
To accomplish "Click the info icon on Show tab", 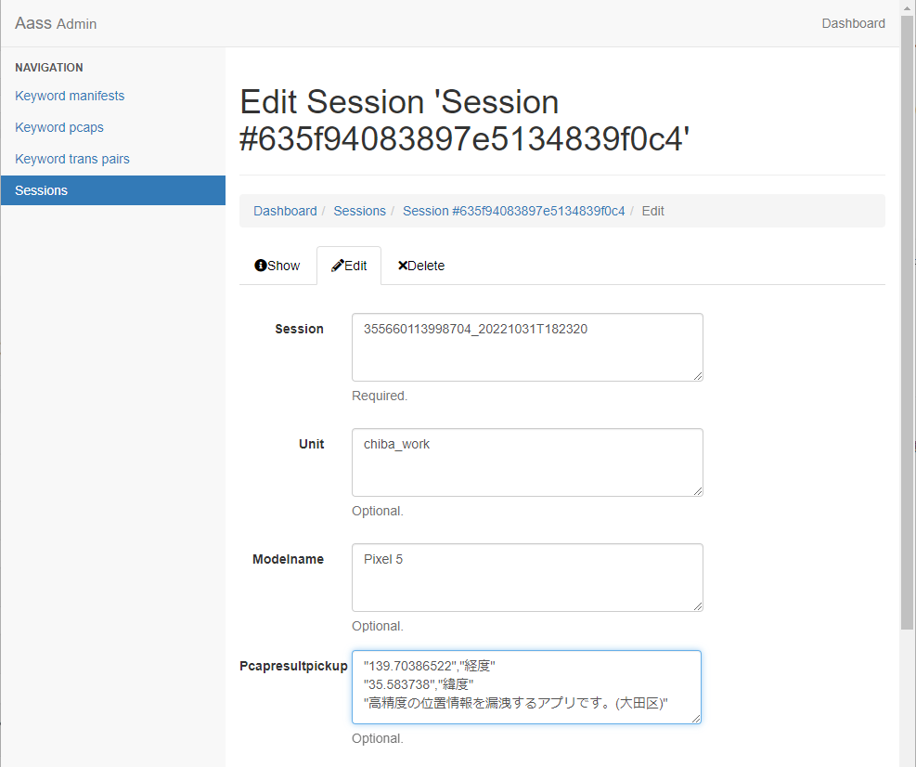I will 261,266.
